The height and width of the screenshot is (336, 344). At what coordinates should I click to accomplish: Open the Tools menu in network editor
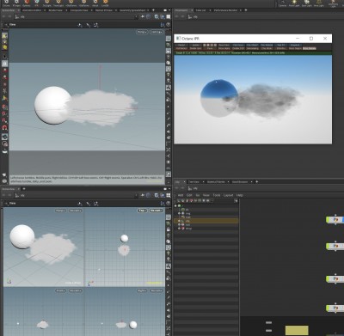(217, 195)
